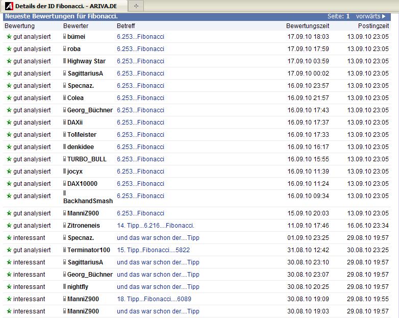Open DAXii's user profile

[75, 122]
